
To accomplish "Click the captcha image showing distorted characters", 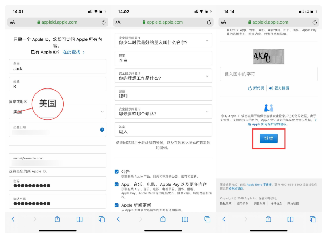I will pos(268,57).
